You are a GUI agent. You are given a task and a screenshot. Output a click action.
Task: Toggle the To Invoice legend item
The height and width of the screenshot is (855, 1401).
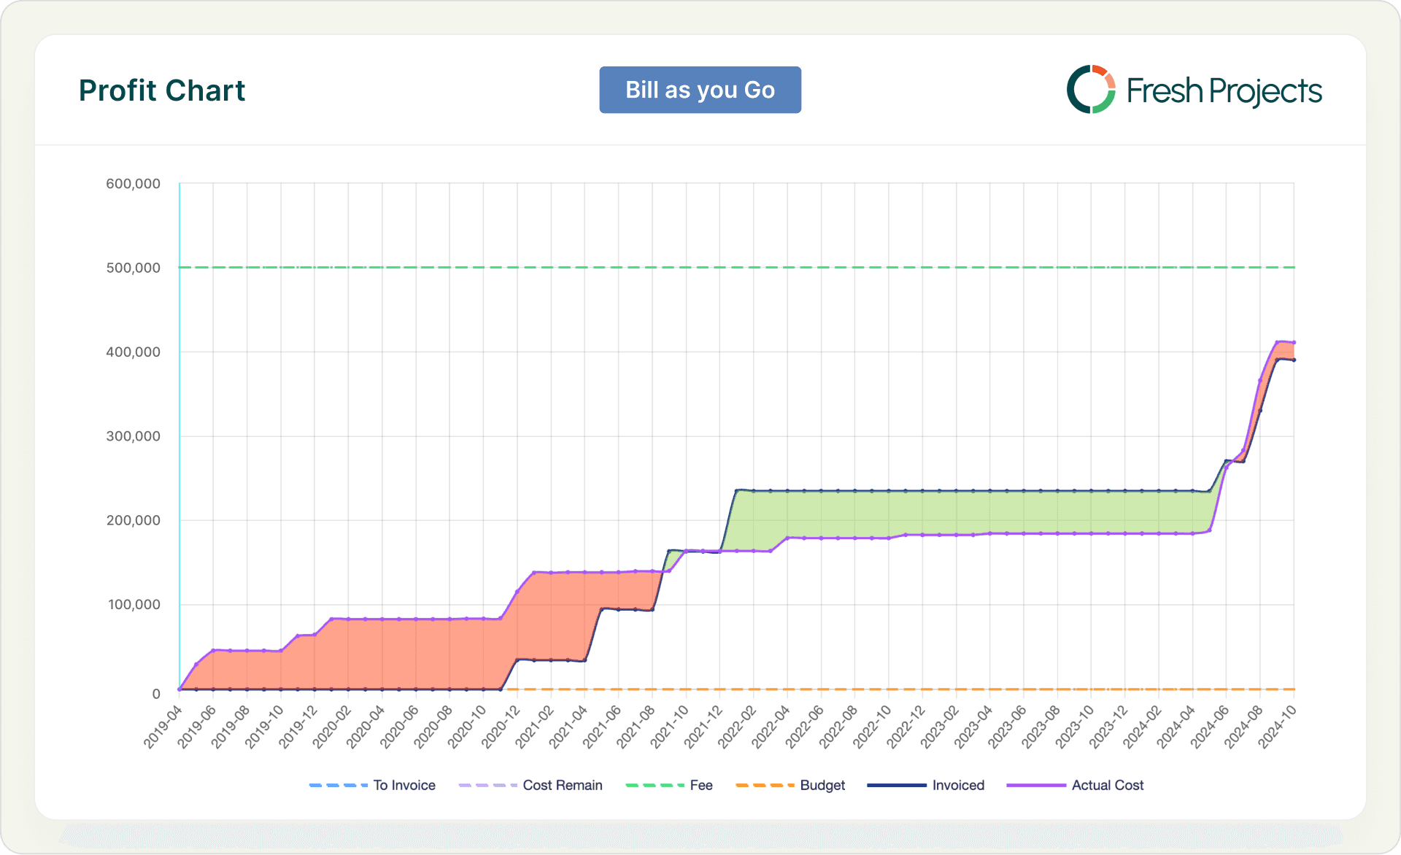tap(404, 785)
